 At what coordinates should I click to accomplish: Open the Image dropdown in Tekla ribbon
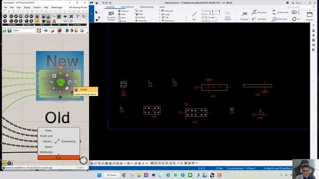pos(165,14)
